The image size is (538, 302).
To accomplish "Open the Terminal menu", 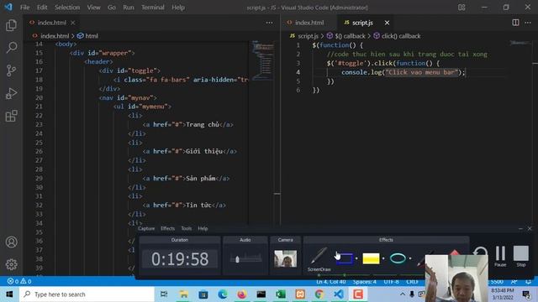I will tap(153, 8).
